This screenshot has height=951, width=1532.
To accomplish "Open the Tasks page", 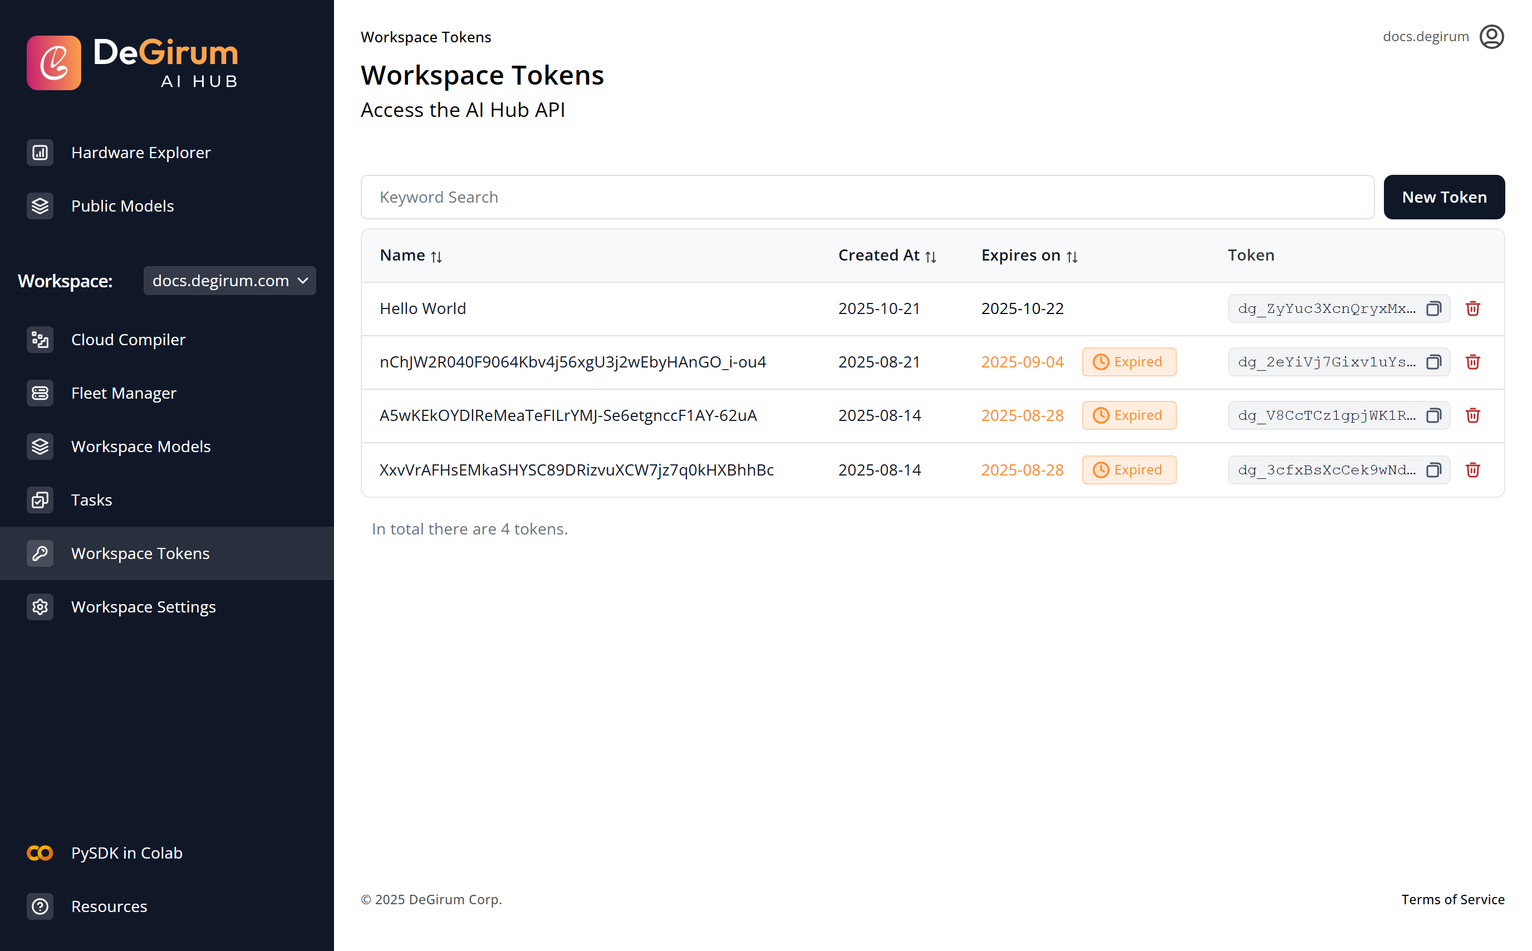I will click(x=92, y=499).
